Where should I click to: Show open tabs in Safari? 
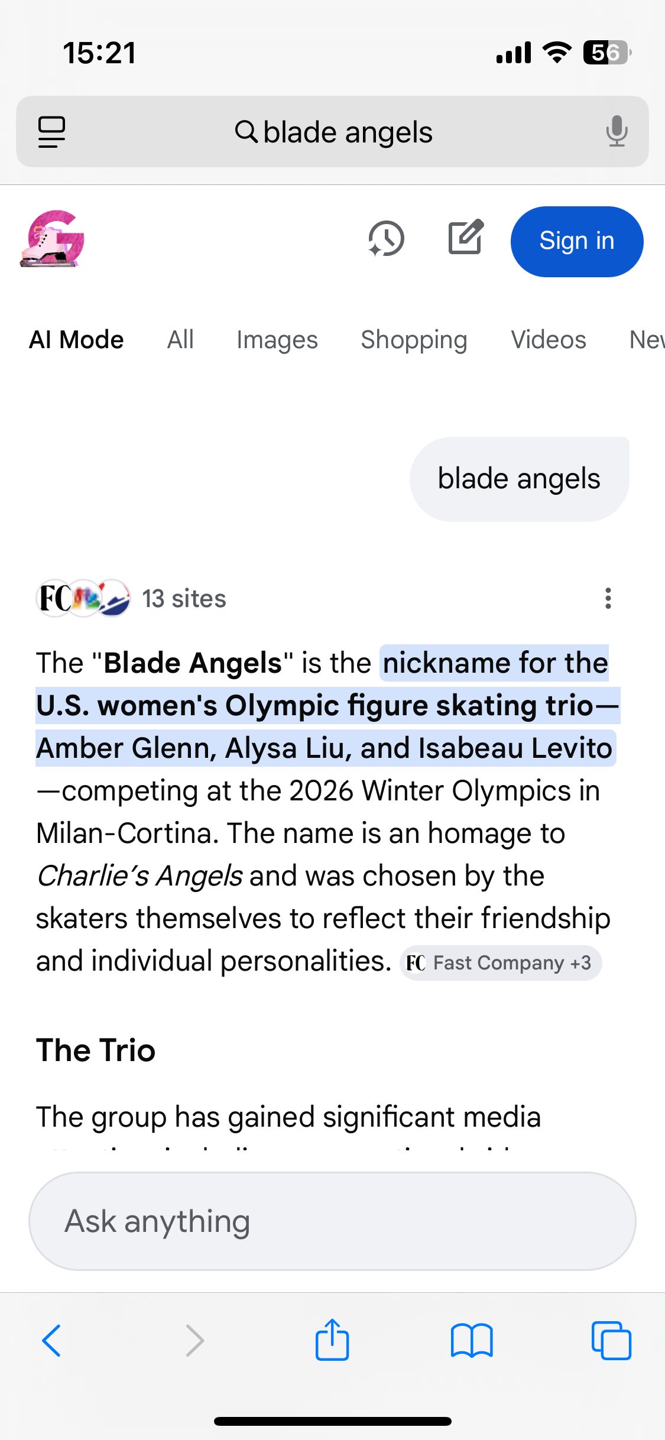611,1340
